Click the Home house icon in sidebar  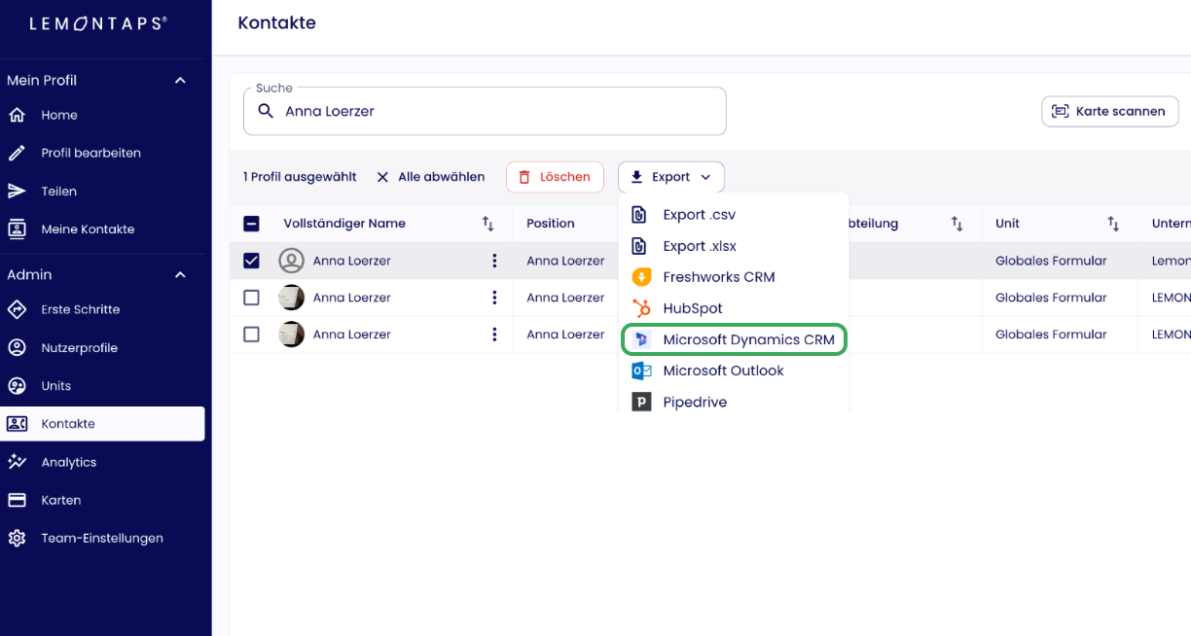17,115
